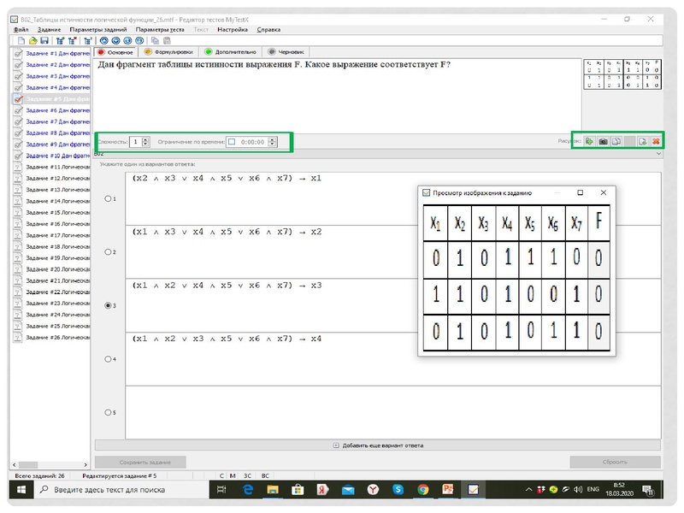Create a new test with the blank page icon
The image size is (684, 513).
[x=21, y=40]
